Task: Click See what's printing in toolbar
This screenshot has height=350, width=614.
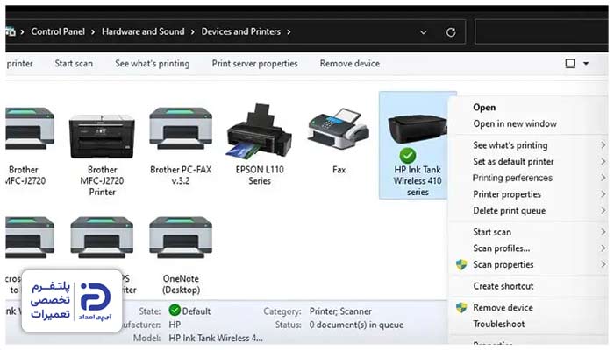Action: pyautogui.click(x=153, y=63)
